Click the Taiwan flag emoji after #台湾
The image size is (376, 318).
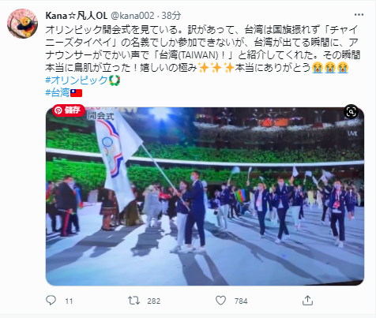coord(77,93)
